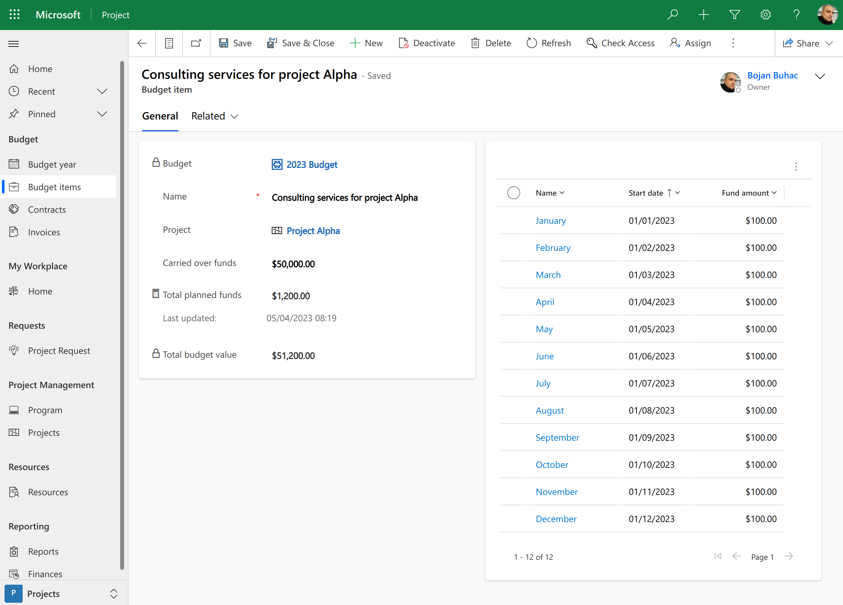Open the user profile avatar in top bar
Viewport: 843px width, 605px height.
click(x=827, y=15)
